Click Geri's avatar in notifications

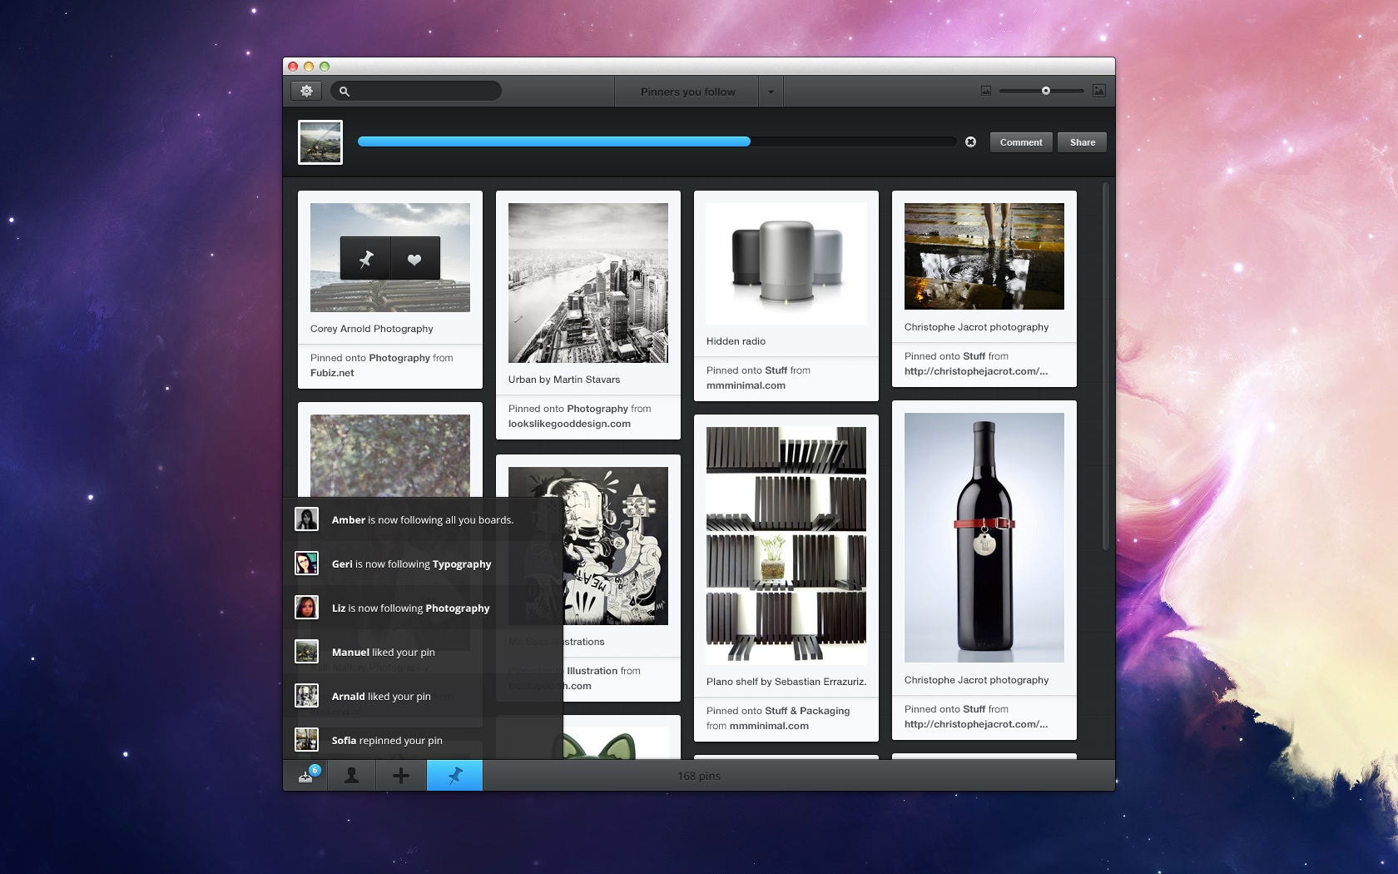tap(306, 564)
